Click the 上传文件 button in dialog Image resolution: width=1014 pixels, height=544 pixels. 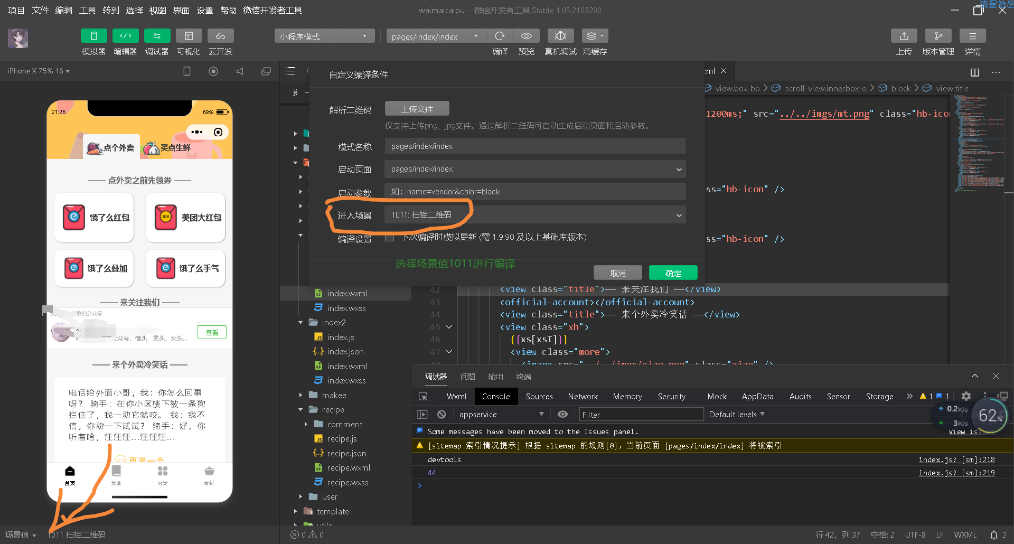(417, 109)
